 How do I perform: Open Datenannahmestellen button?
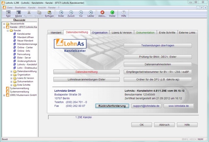point(158,64)
